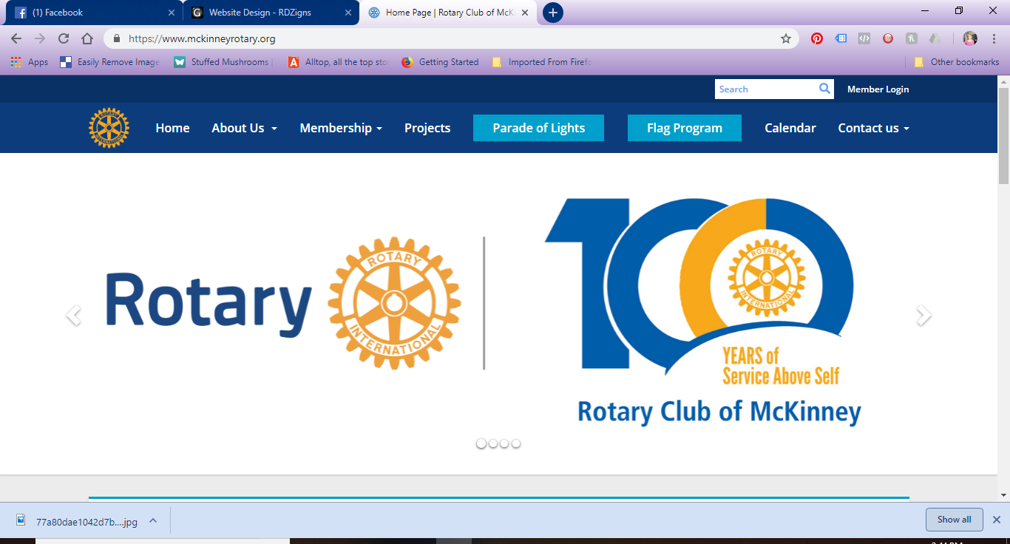
Task: Close the Website Design - RDZigns tab
Action: 348,13
